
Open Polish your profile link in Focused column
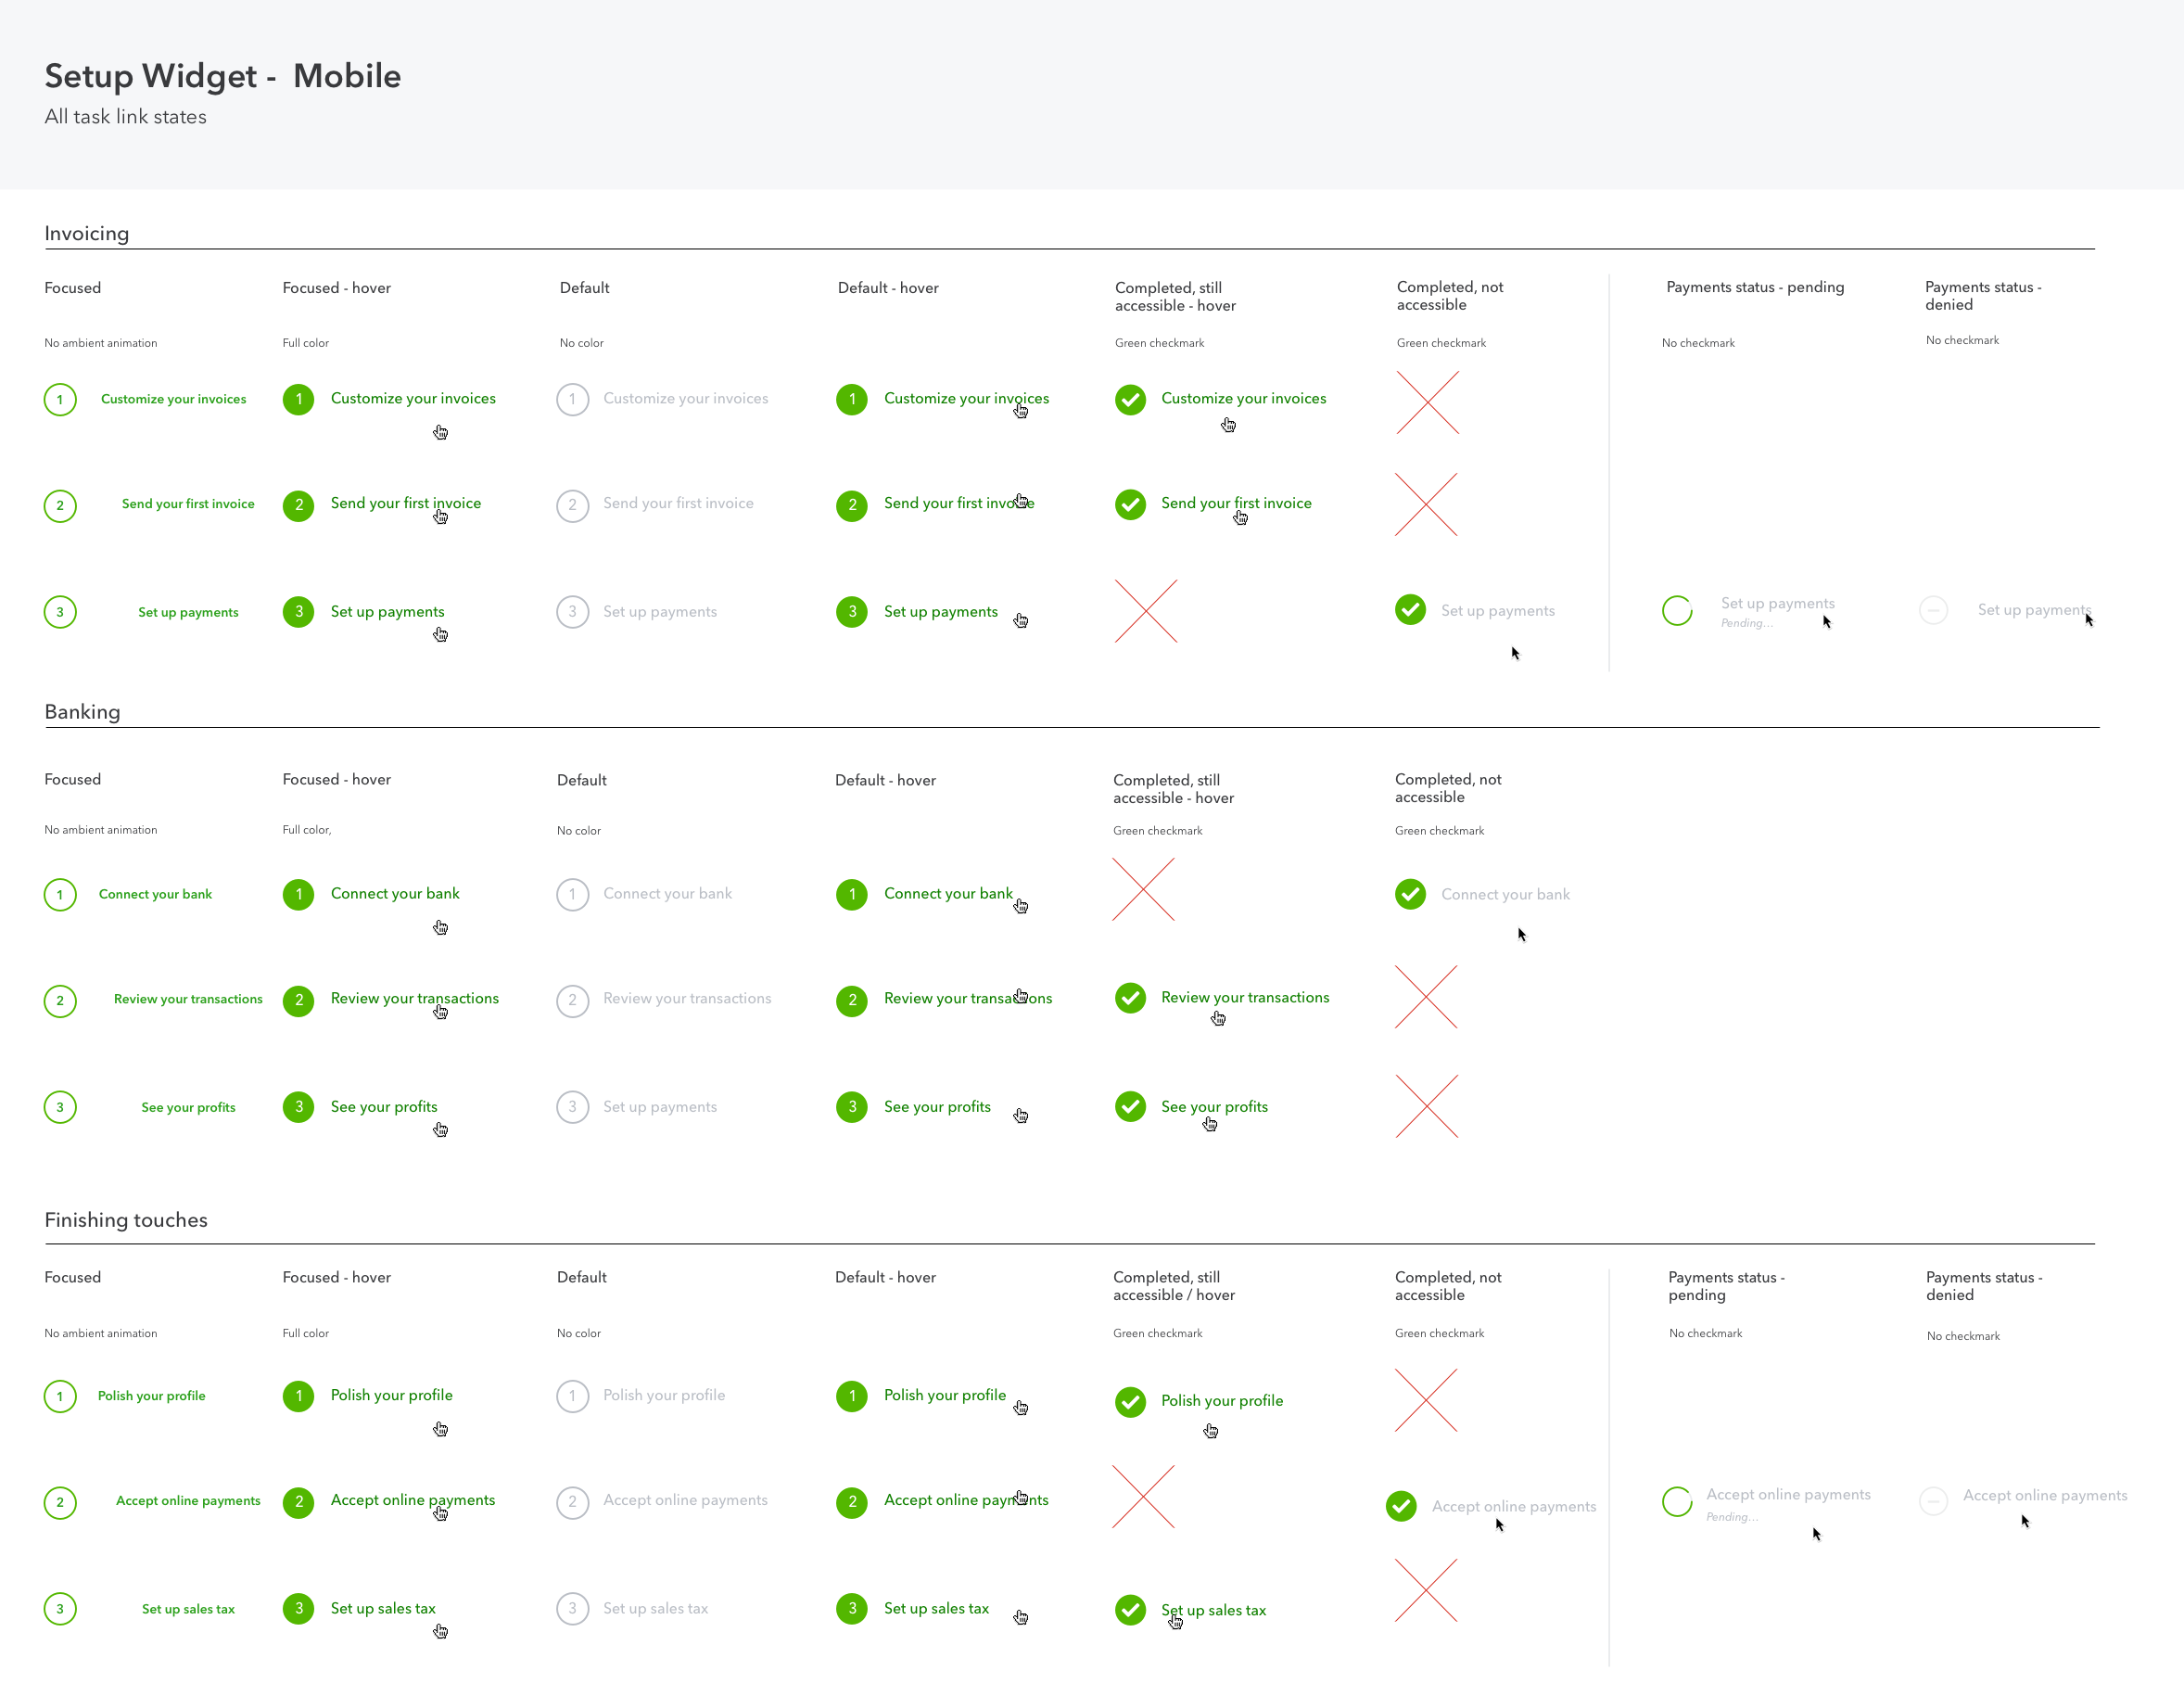pos(152,1396)
